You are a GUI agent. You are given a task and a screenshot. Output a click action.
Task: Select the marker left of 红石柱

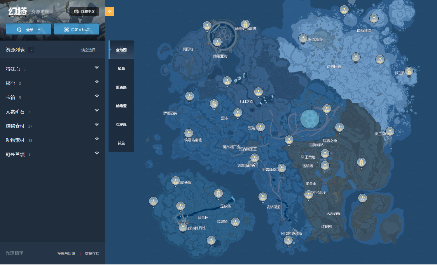click(x=183, y=228)
